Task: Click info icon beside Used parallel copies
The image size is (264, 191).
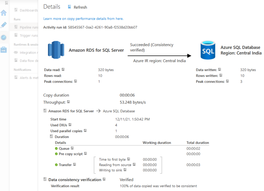Action: click(x=85, y=131)
